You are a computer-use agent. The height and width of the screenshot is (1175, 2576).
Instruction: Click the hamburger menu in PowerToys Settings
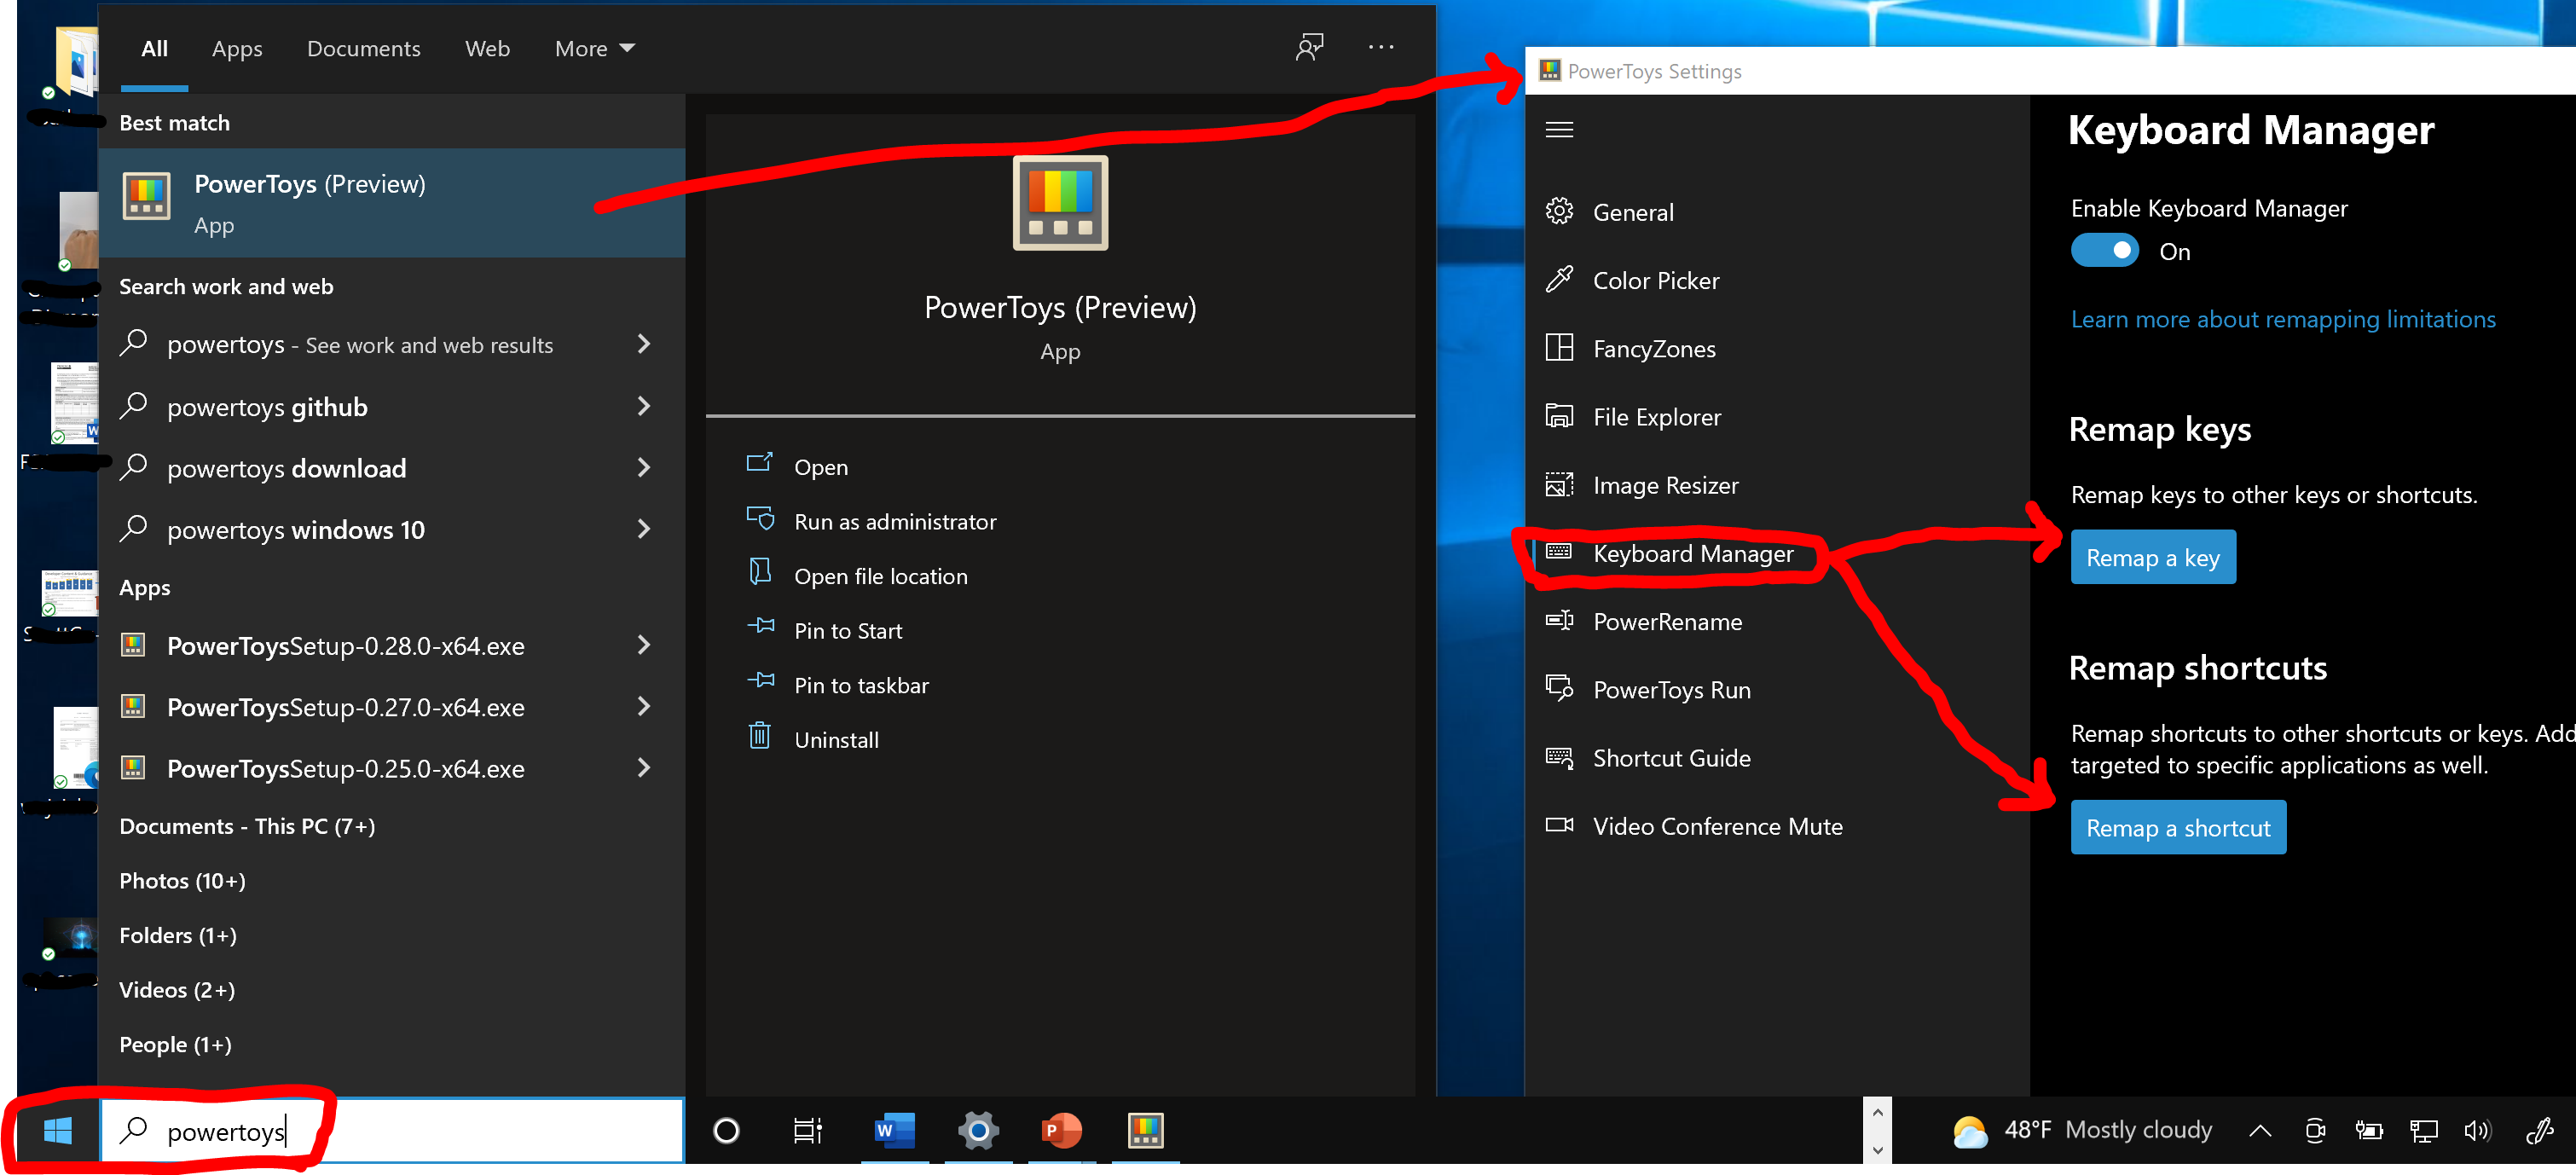(x=1559, y=129)
